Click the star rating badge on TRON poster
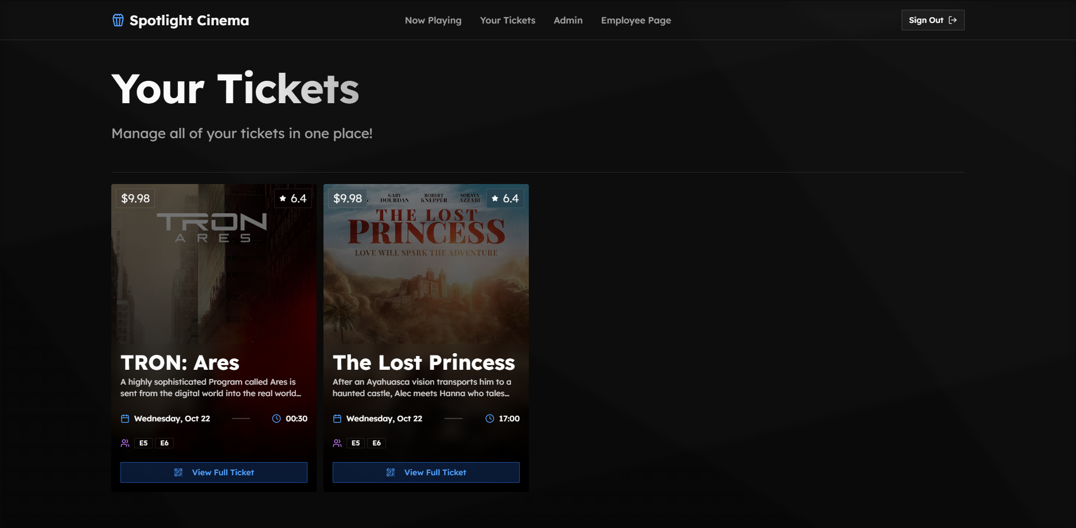 [x=293, y=198]
